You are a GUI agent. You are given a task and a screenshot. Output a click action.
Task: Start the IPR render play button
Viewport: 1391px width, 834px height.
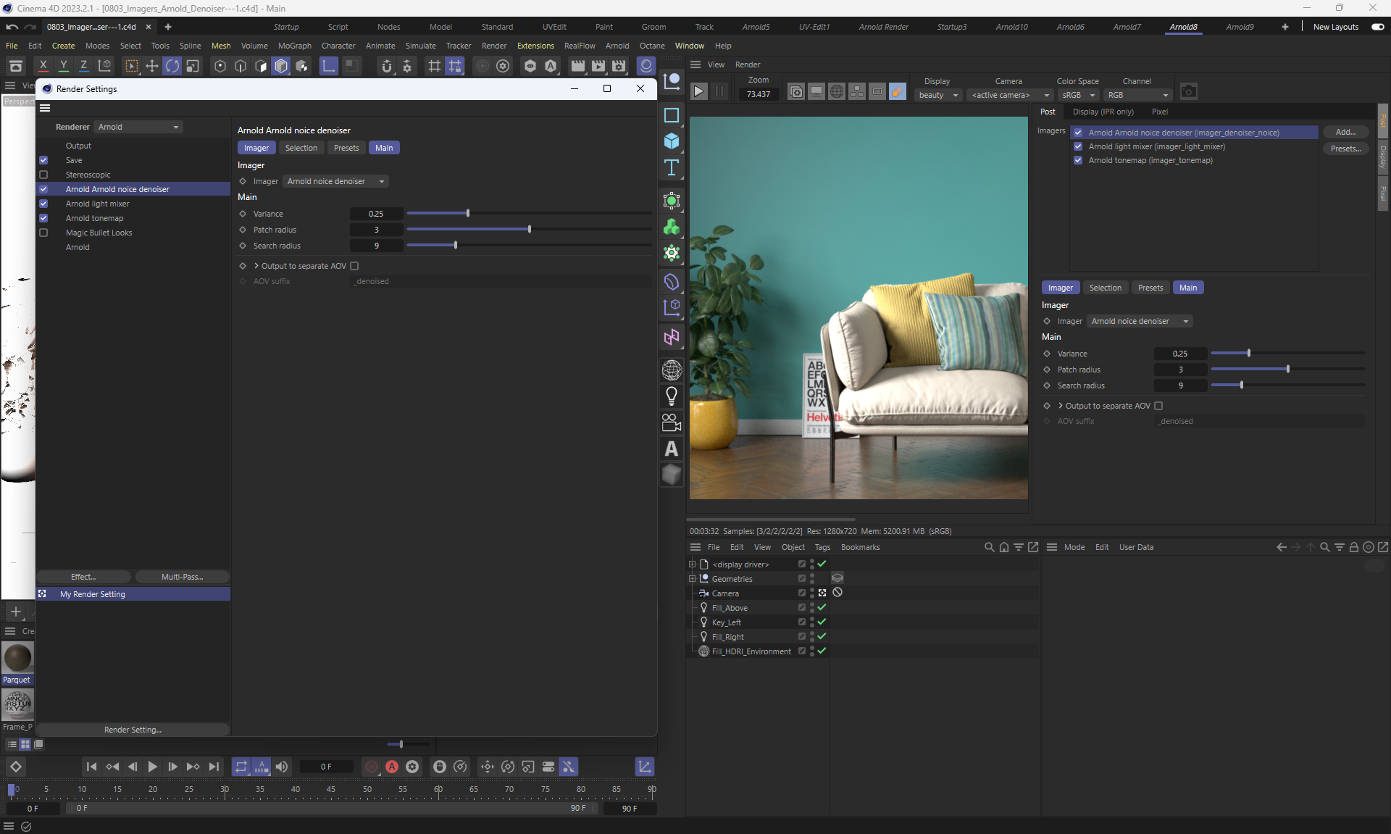point(698,92)
